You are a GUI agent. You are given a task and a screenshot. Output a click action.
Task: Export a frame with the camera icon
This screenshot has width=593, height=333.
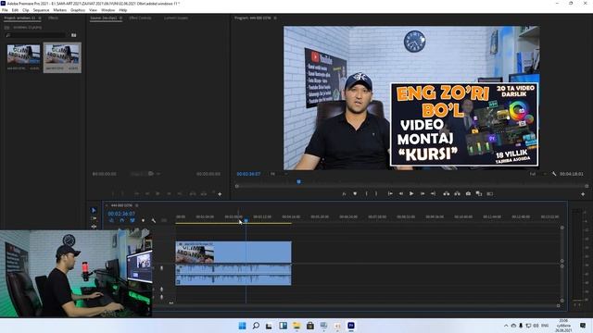pyautogui.click(x=468, y=193)
